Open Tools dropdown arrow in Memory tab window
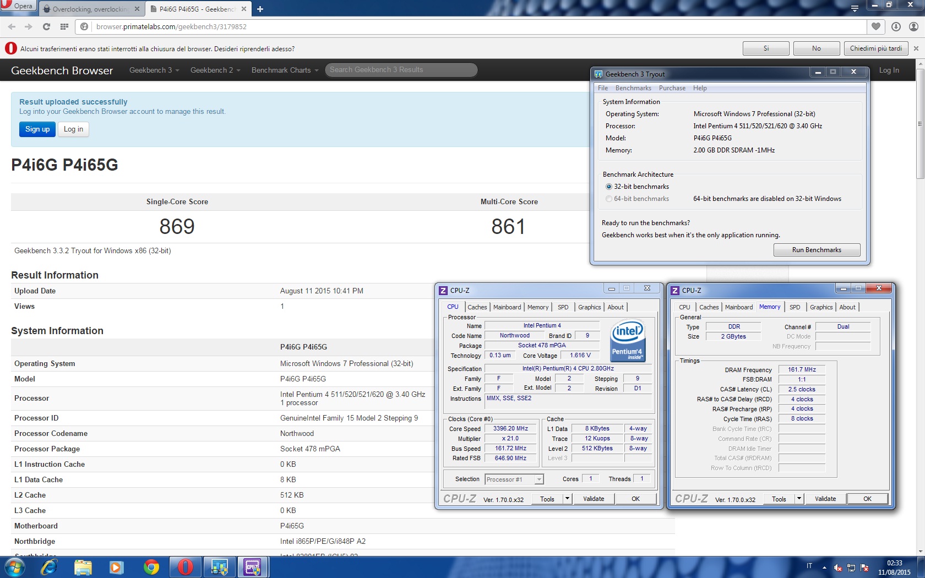The width and height of the screenshot is (925, 578). pos(799,499)
